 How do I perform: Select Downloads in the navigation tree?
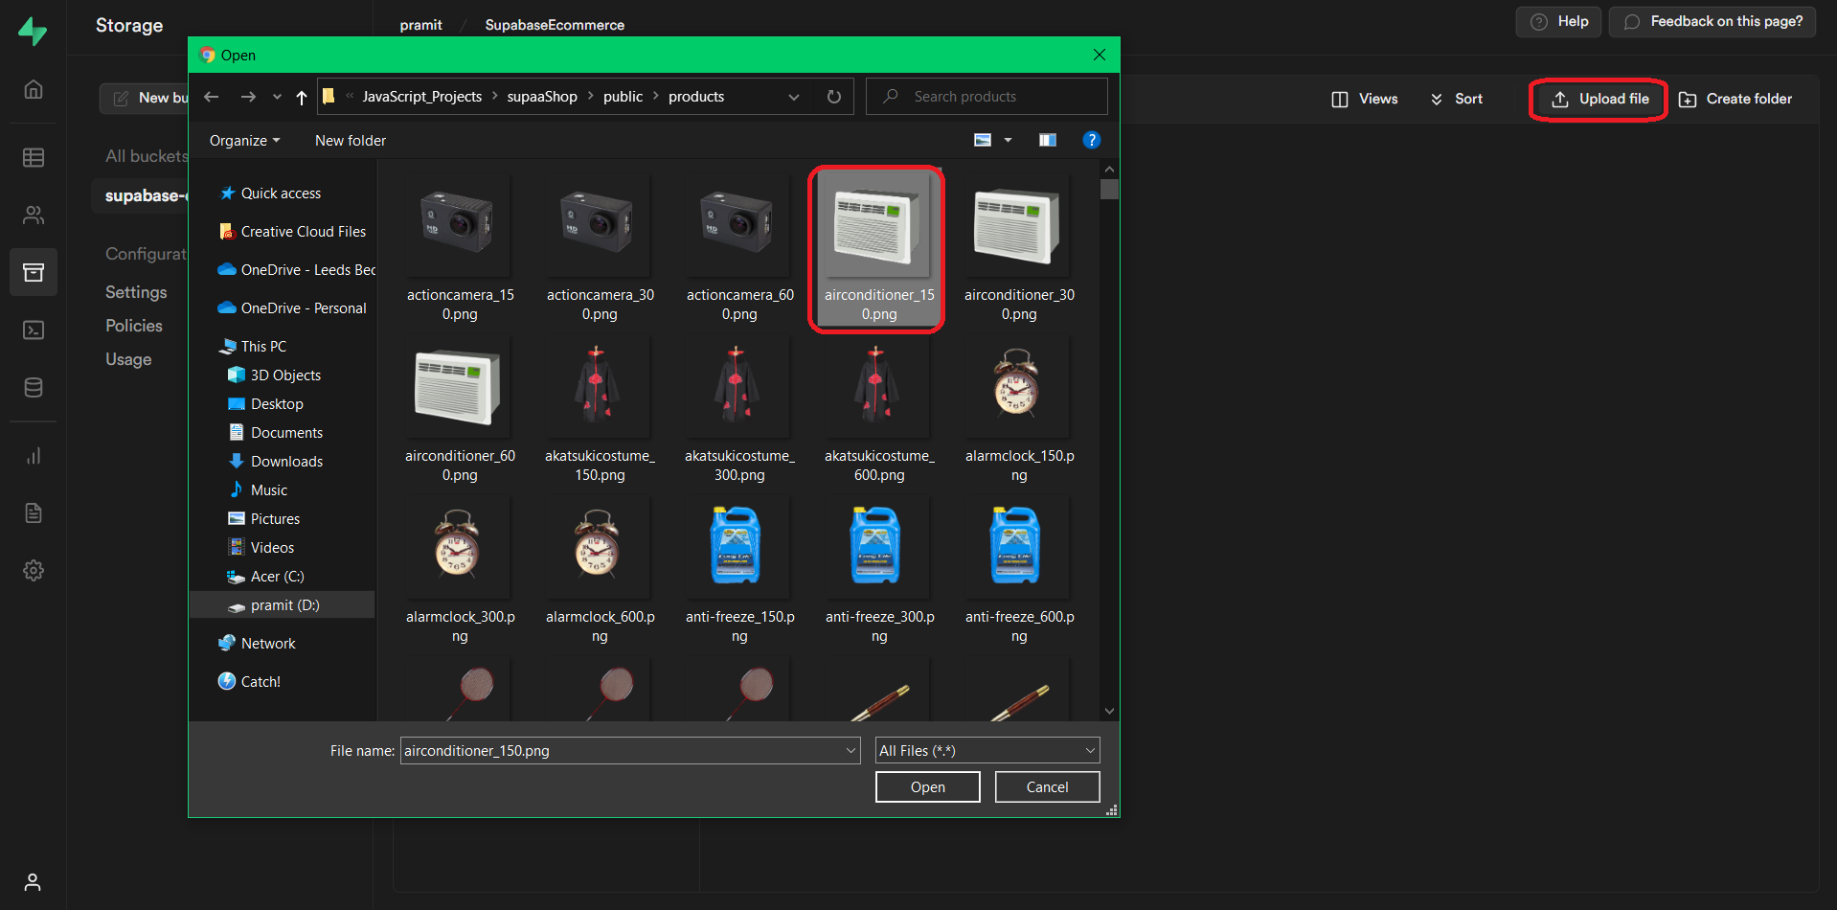286,462
